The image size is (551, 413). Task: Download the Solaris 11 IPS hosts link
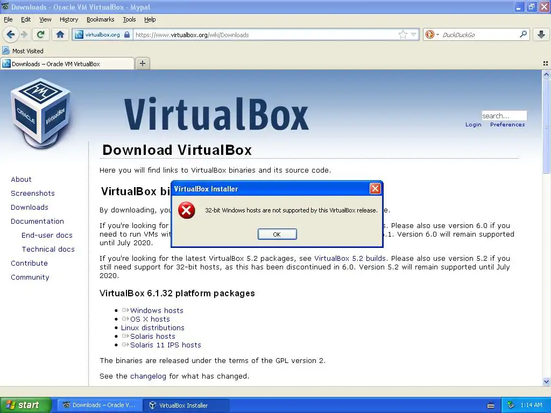(166, 345)
